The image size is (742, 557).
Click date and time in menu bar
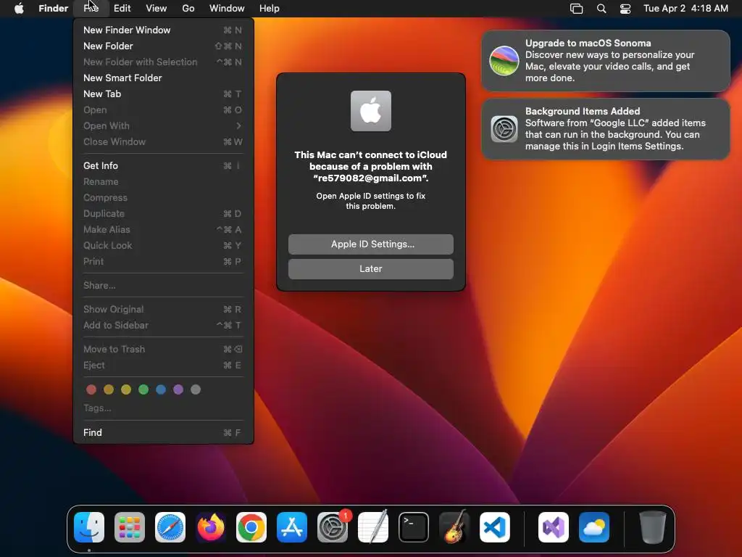click(x=685, y=8)
